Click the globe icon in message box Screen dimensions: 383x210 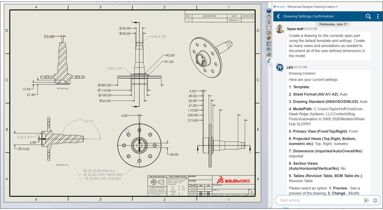[x=375, y=200]
